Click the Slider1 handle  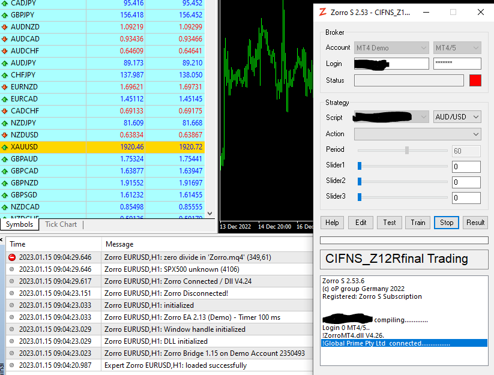point(360,166)
